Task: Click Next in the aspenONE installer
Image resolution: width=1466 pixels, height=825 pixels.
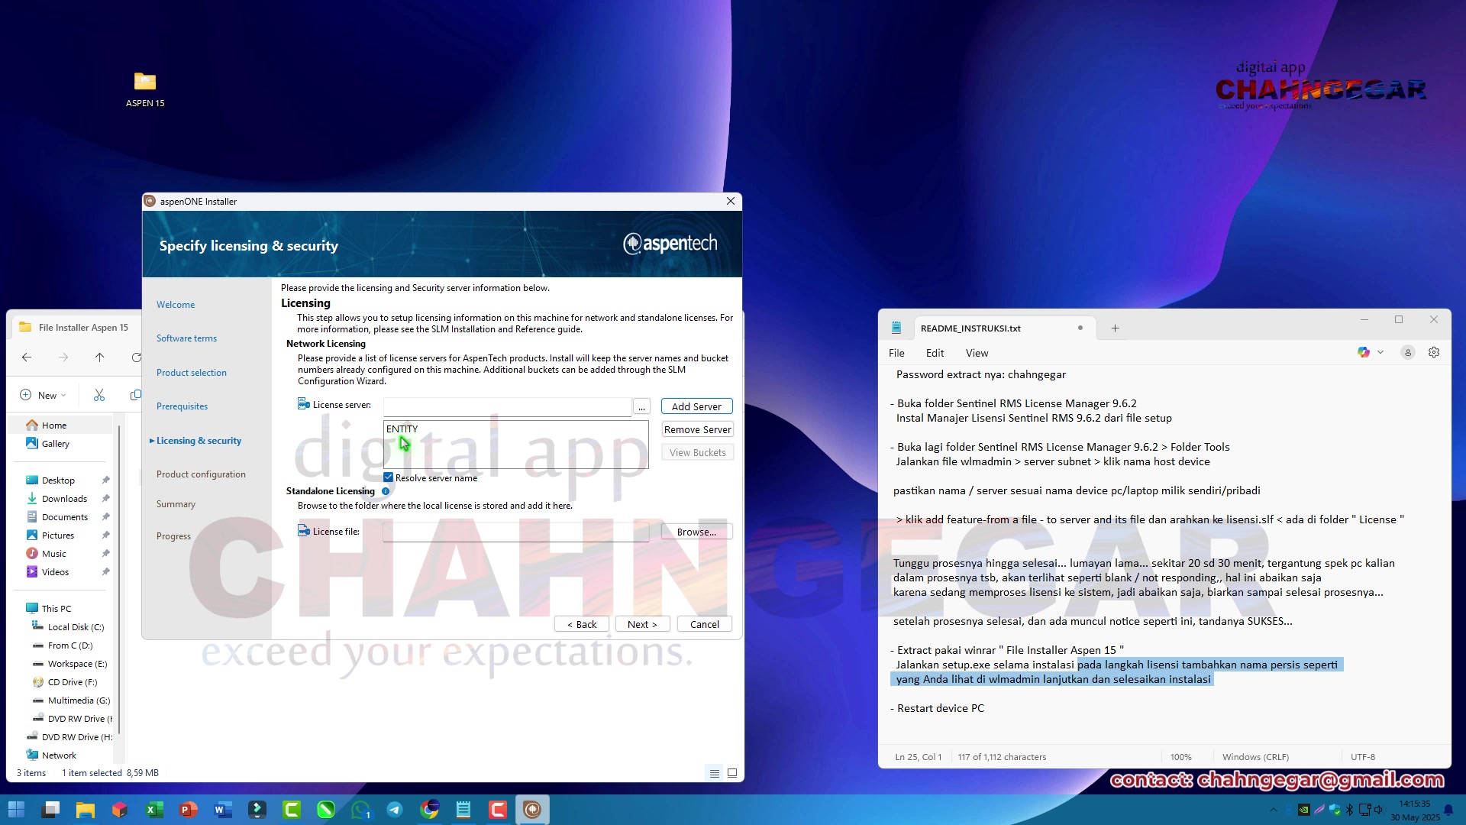Action: (642, 624)
